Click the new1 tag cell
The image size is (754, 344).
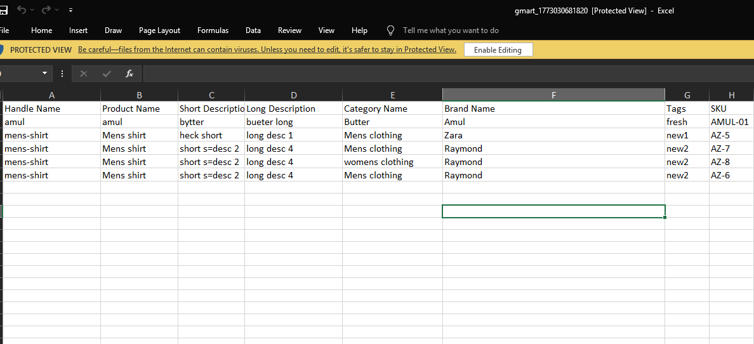point(687,135)
